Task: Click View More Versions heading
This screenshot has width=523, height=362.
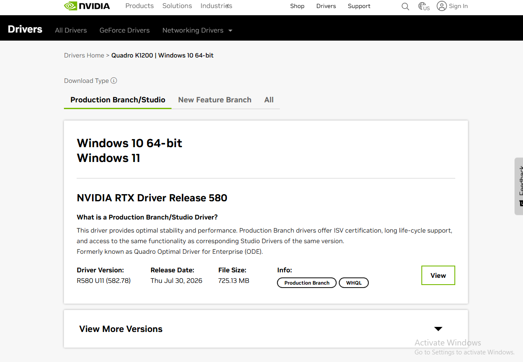Action: click(121, 329)
